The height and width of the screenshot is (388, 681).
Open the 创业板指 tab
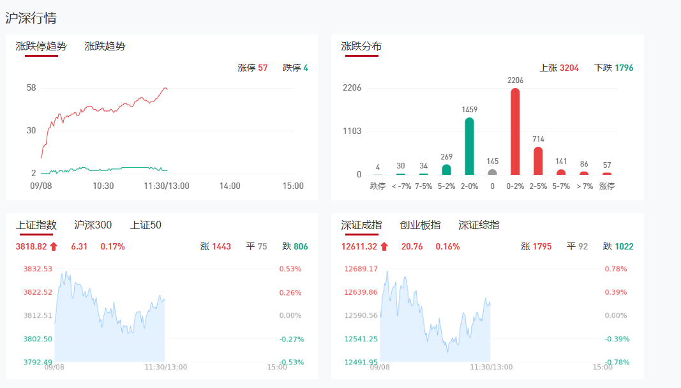click(x=420, y=225)
